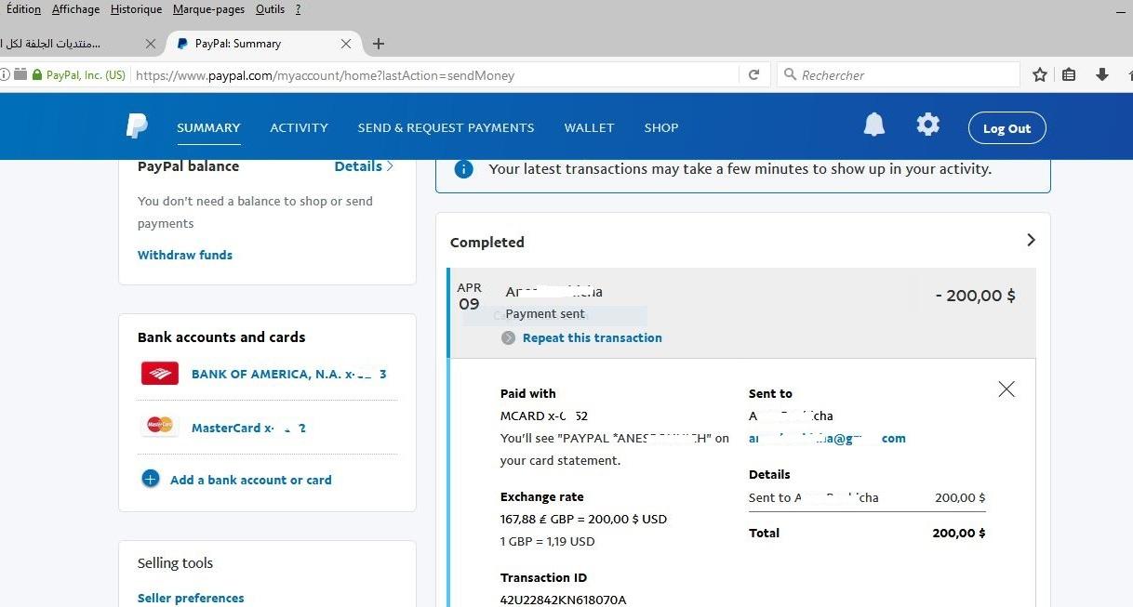The image size is (1133, 607).
Task: Open the SHOP section
Action: (661, 127)
